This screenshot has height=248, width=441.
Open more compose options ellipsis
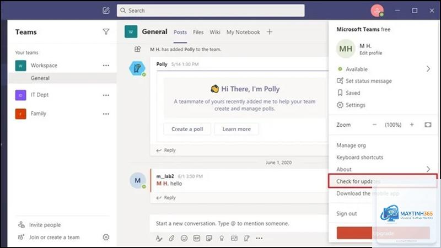tap(259, 239)
